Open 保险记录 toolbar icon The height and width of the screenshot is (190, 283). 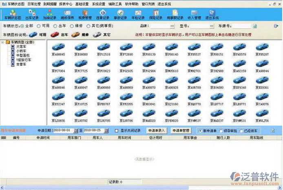click(x=156, y=15)
